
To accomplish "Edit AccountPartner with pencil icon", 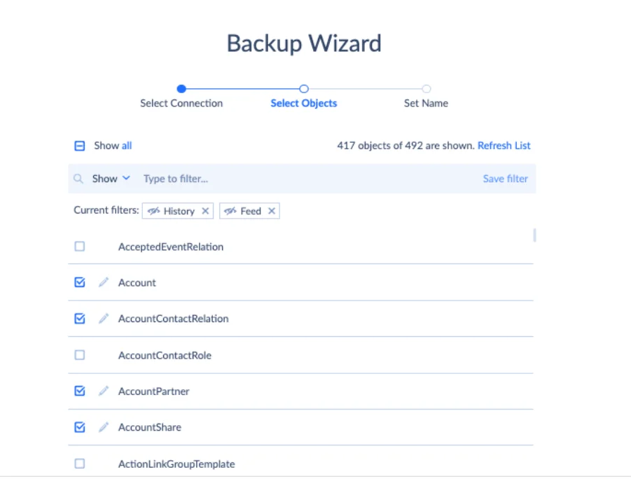I will (x=104, y=391).
